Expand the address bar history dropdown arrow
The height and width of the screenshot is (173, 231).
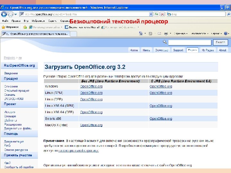(151, 14)
